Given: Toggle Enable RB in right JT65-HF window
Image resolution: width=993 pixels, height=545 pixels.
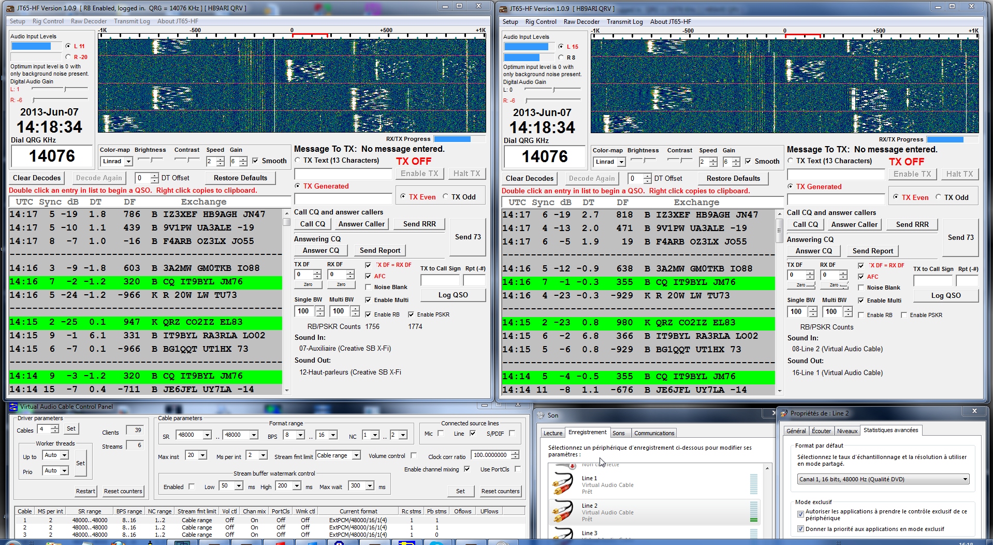Looking at the screenshot, I should 861,315.
